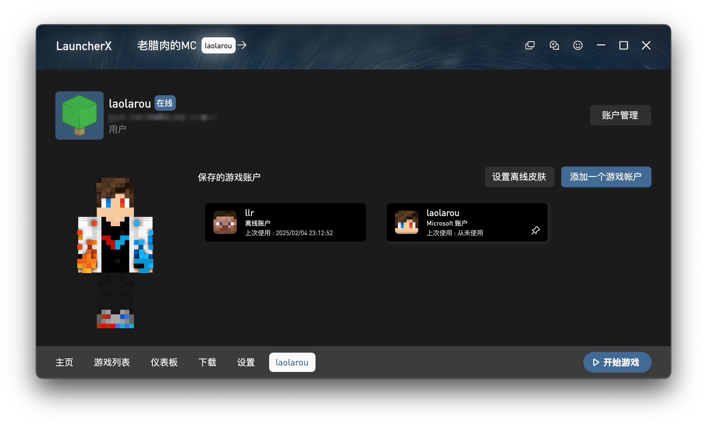Pin the laolarou Microsoft account
The width and height of the screenshot is (707, 426).
535,230
